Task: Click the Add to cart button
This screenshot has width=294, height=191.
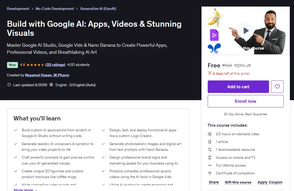Action: 238,86
